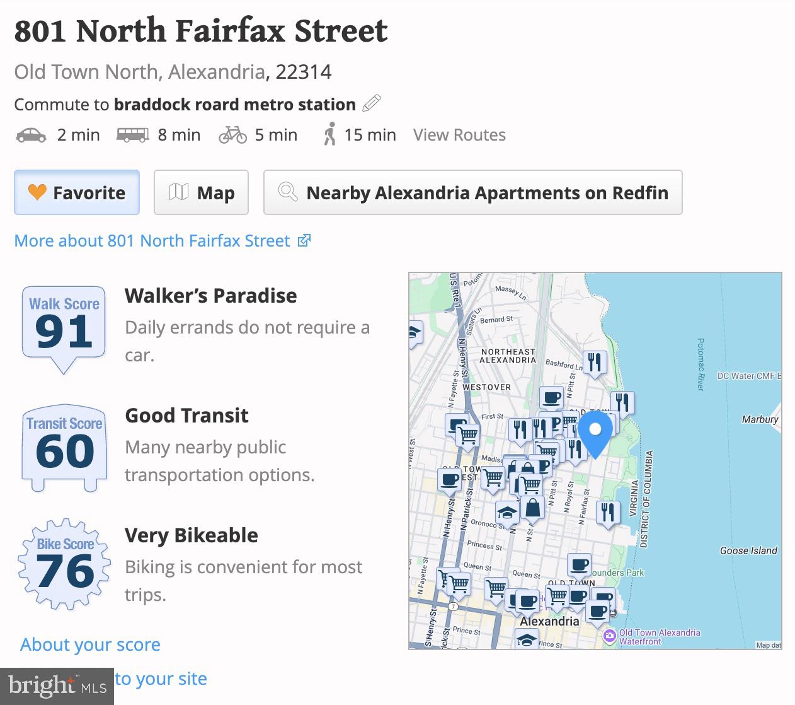
Task: Click restaurant marker near Bashford Ln
Action: click(x=594, y=363)
